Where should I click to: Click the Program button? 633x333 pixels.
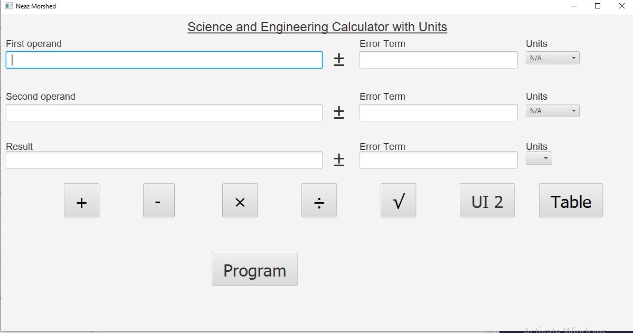point(255,269)
